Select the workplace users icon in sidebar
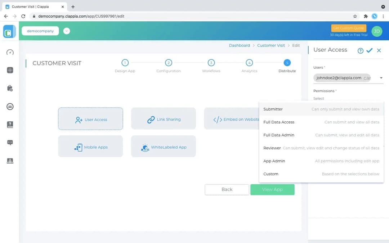The width and height of the screenshot is (389, 243). coord(9,106)
